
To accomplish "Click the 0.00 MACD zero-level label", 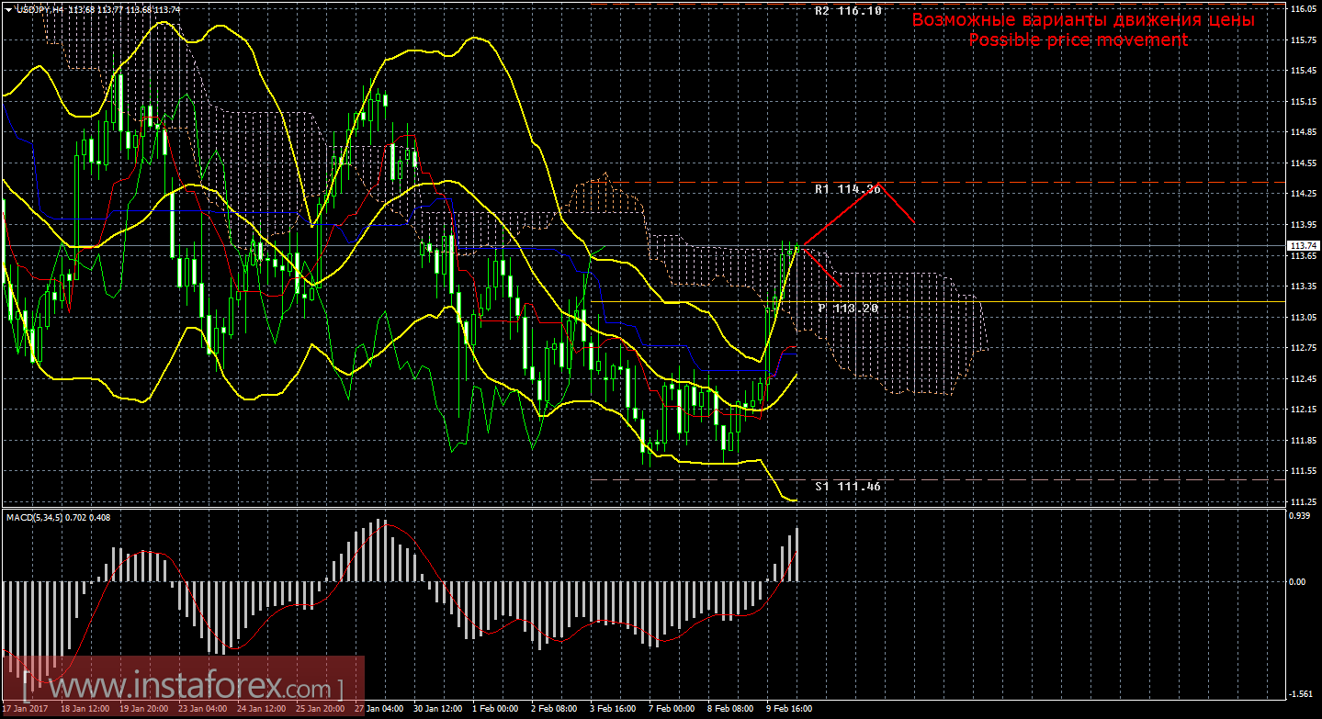I will [1298, 581].
